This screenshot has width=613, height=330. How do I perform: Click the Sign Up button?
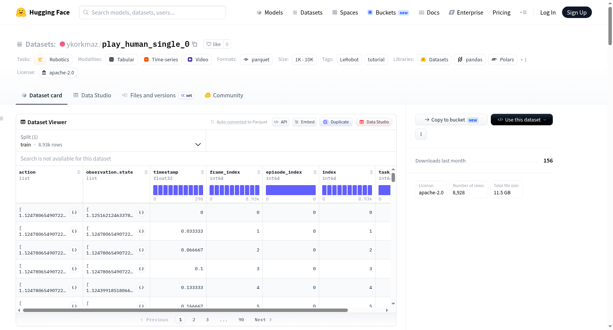pos(577,12)
